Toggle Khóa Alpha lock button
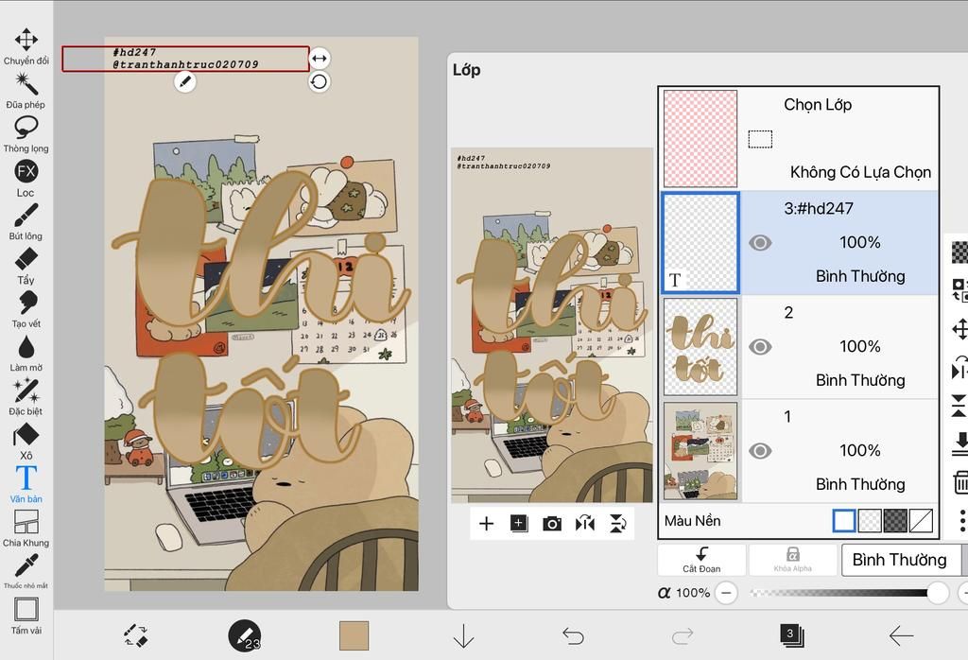 coord(793,560)
